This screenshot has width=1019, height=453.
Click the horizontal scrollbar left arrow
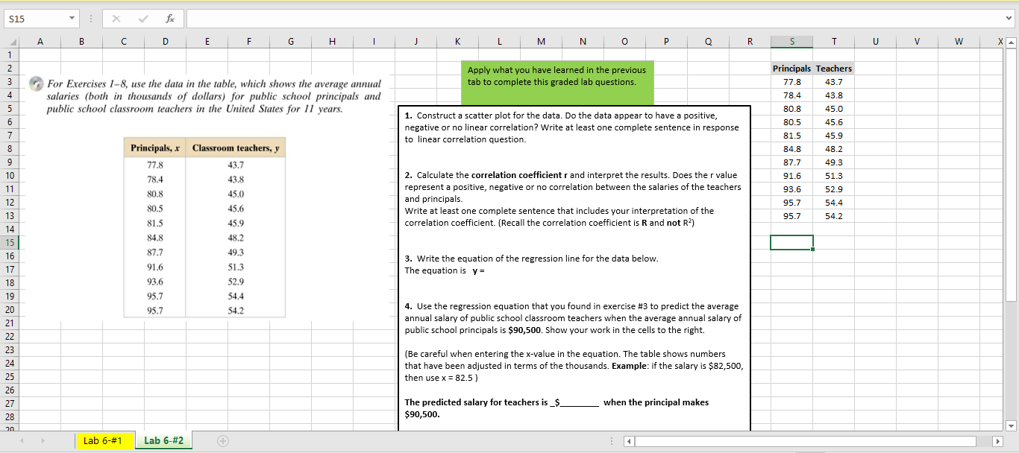628,441
